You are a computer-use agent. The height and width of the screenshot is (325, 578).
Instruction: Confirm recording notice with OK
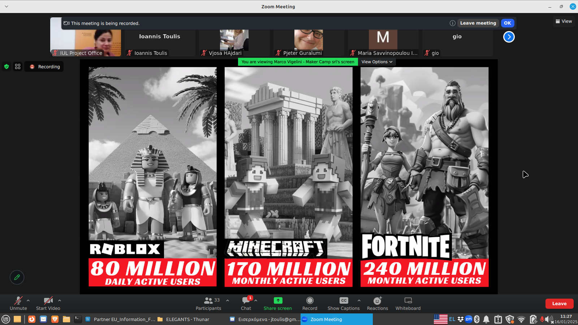(508, 23)
